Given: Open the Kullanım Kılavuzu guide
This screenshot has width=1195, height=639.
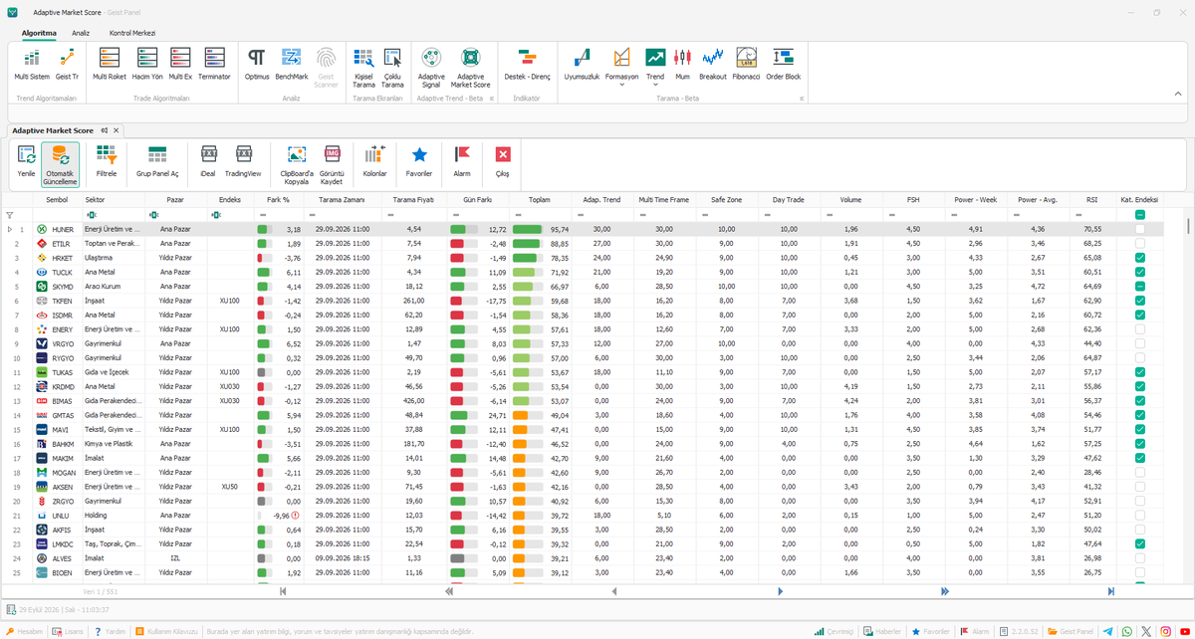Looking at the screenshot, I should (x=166, y=631).
